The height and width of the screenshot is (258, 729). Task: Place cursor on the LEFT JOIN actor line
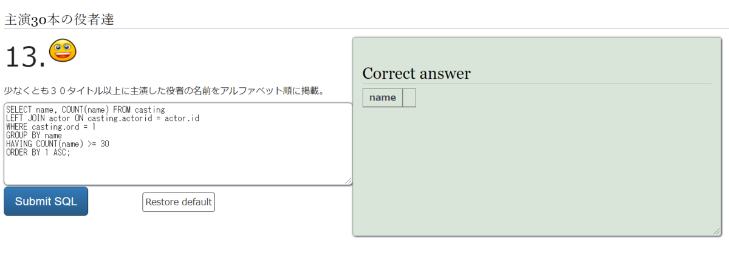tap(102, 118)
